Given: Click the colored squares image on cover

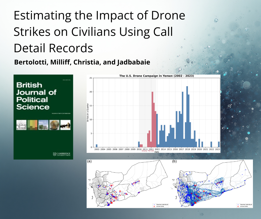Looking at the screenshot, I should [x=32, y=125].
